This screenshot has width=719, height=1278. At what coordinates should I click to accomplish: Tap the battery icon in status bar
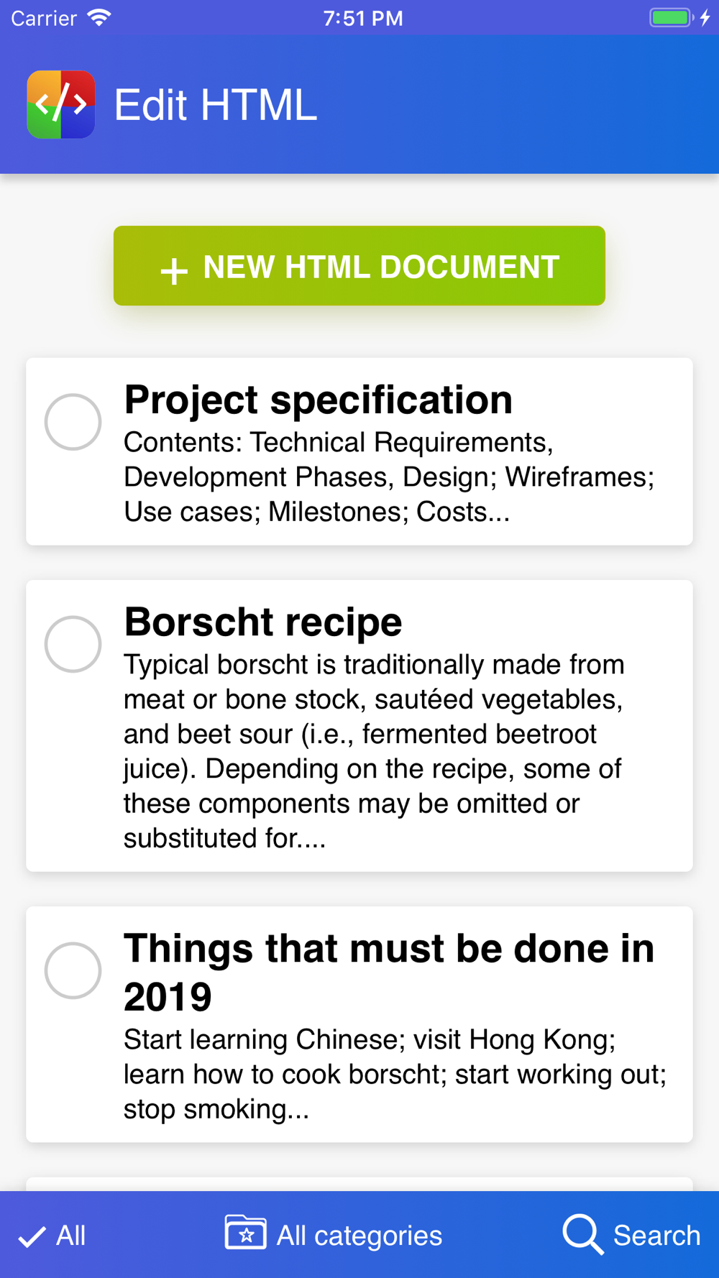(672, 17)
